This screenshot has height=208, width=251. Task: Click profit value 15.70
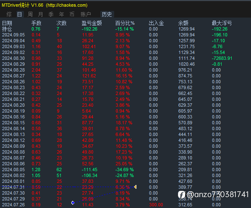[x=88, y=99]
